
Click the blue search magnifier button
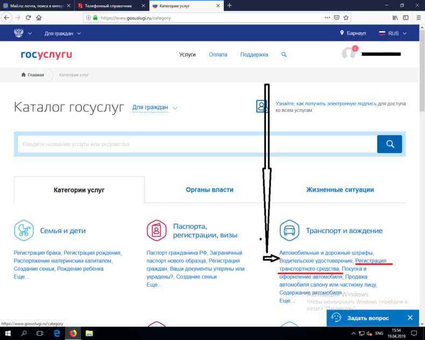click(x=390, y=144)
